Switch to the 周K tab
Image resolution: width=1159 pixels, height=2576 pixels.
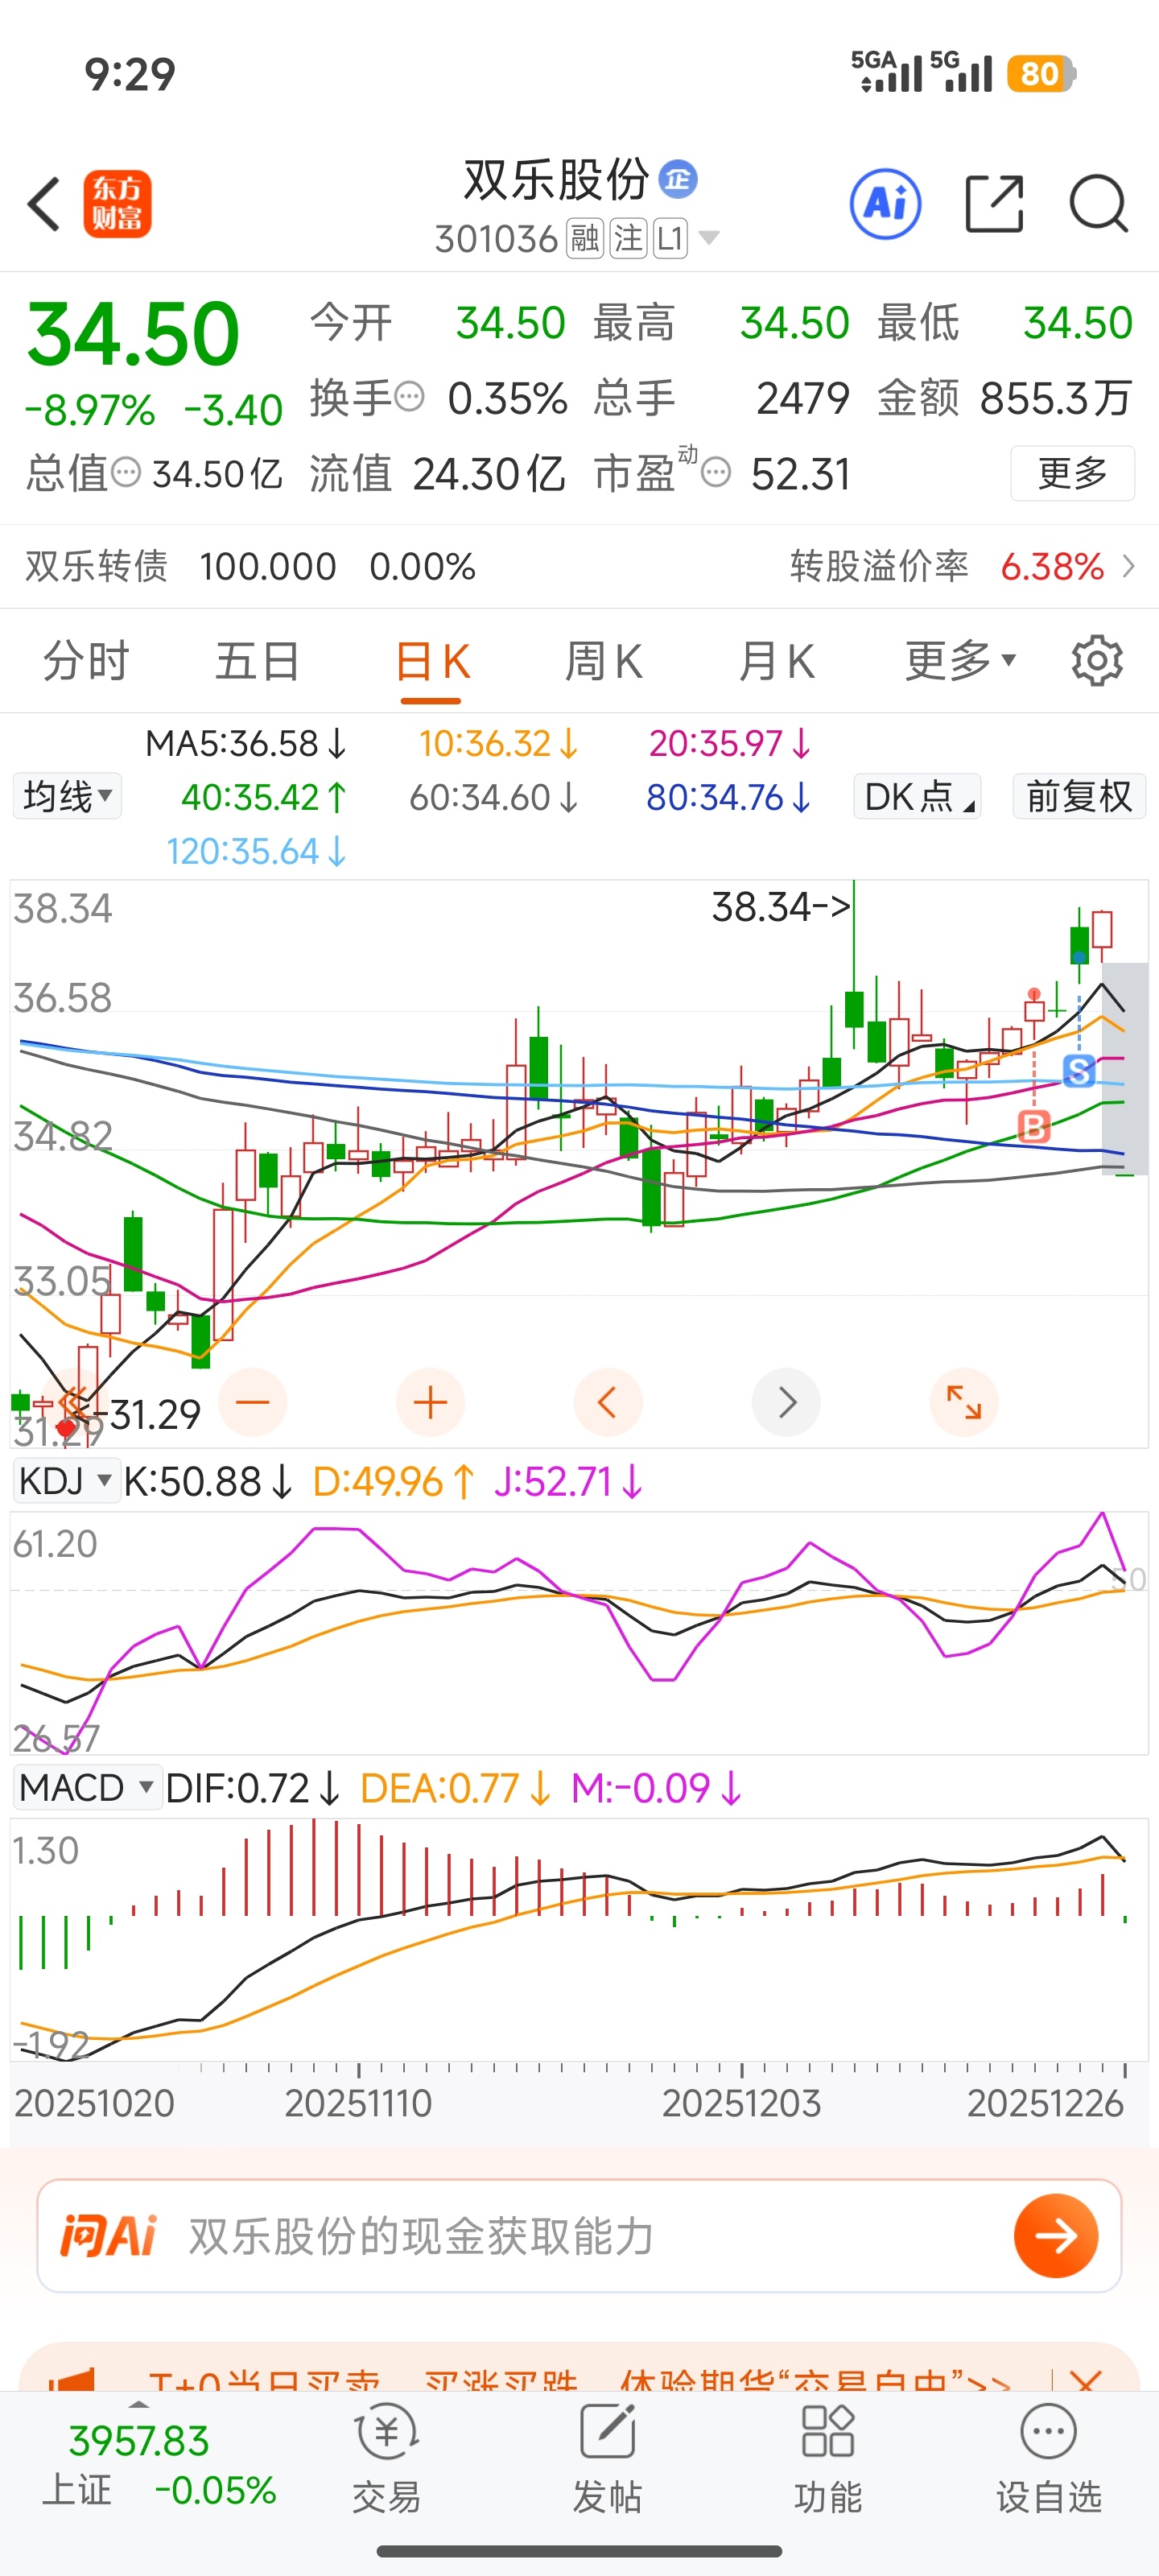[x=604, y=661]
